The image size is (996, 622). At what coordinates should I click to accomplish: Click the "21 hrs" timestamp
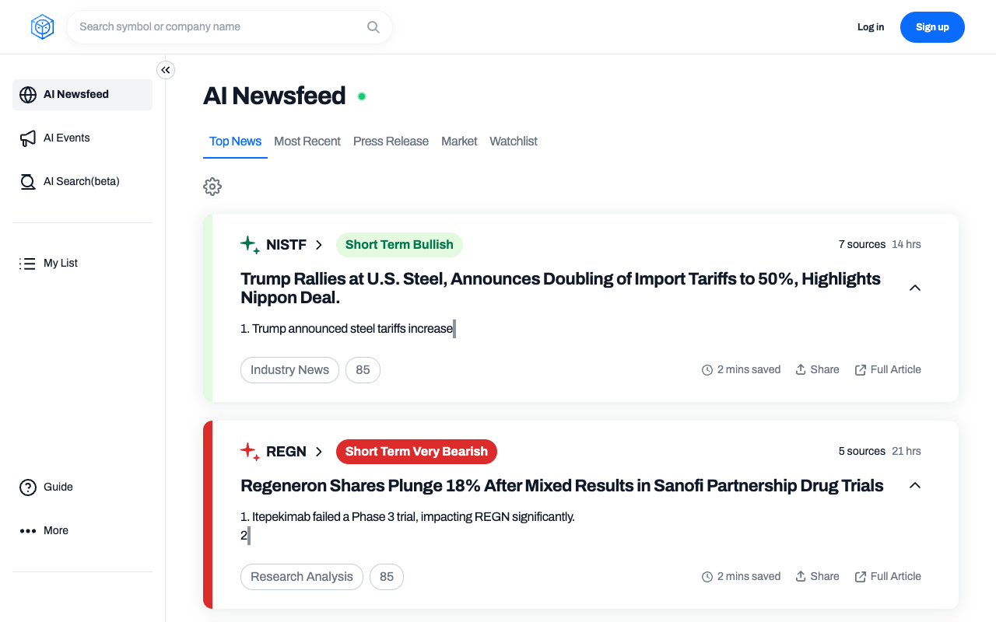[x=907, y=452]
